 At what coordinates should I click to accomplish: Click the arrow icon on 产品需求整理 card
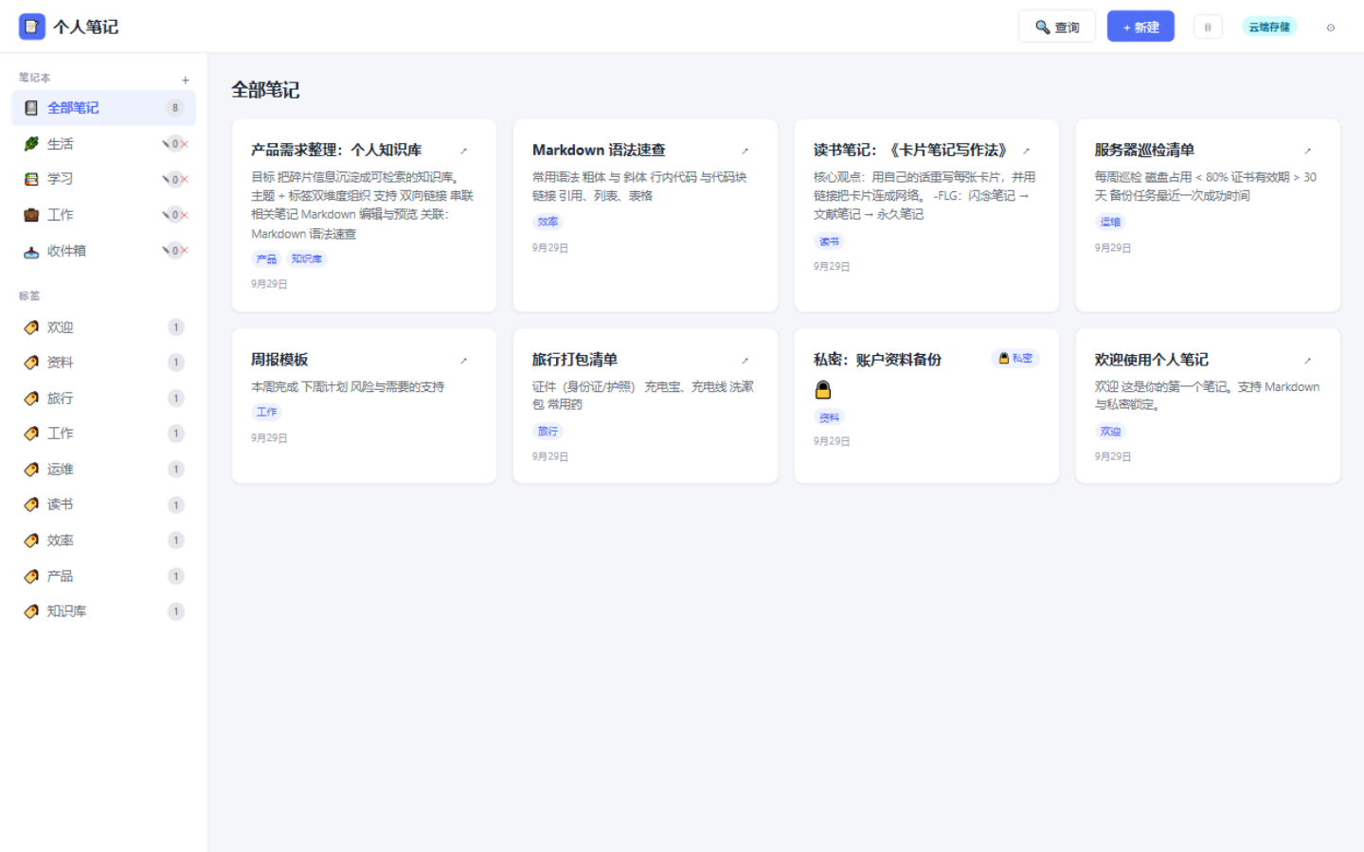pos(464,151)
